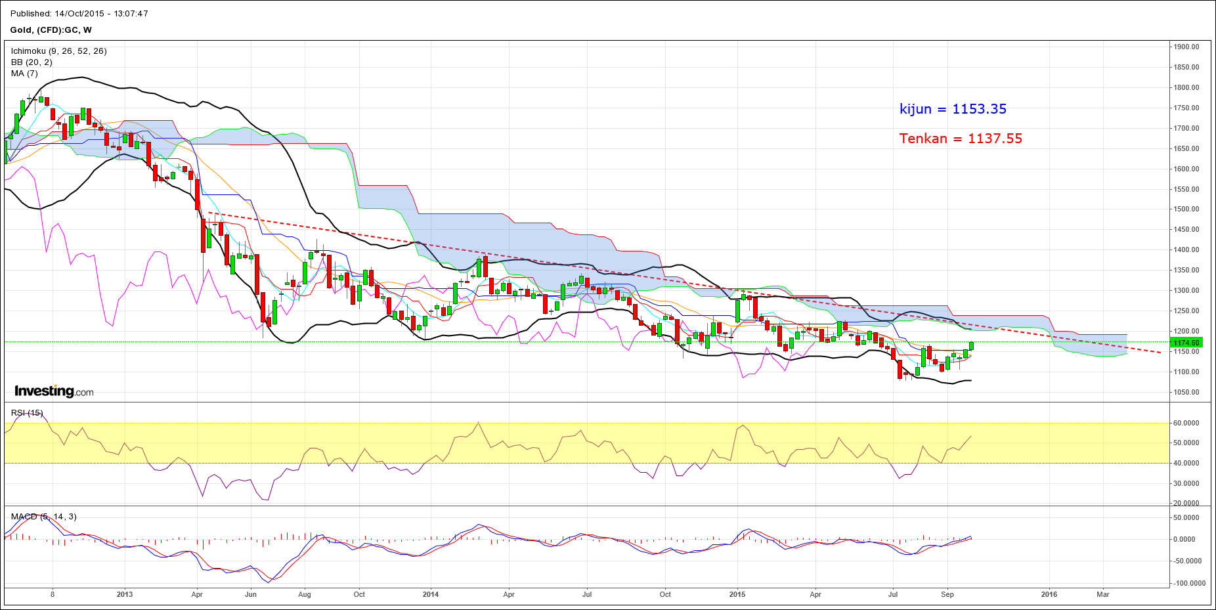Click the Mar label on the time axis
The image size is (1216, 610).
(x=1103, y=594)
